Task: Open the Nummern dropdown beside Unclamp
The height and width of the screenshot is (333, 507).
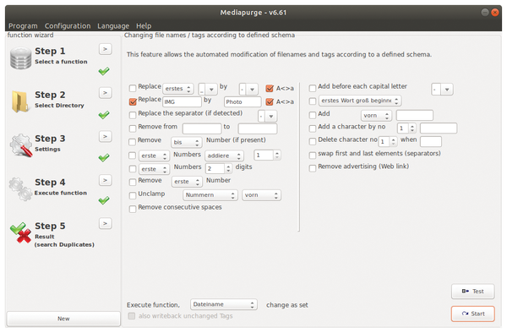Action: (x=210, y=195)
